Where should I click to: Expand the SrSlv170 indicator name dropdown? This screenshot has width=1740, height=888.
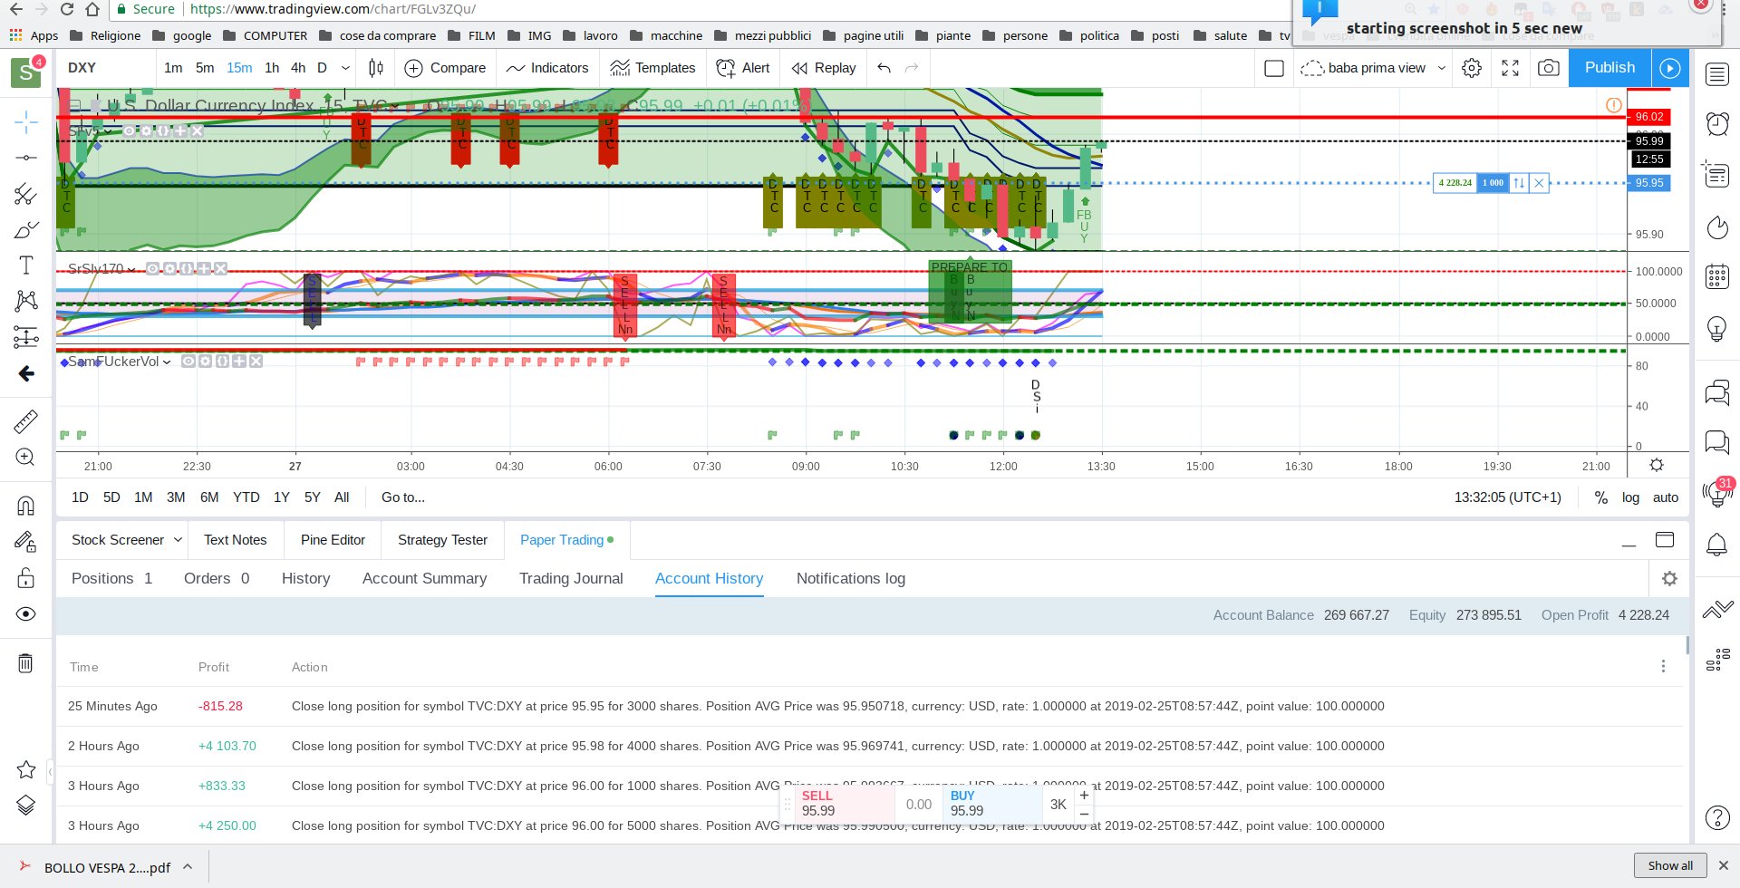[131, 269]
